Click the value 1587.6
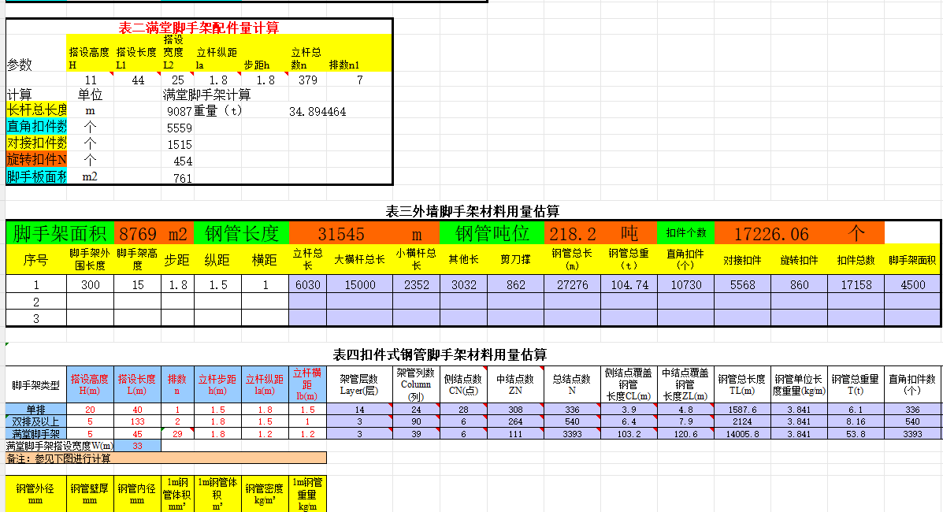The image size is (943, 512). [x=742, y=410]
